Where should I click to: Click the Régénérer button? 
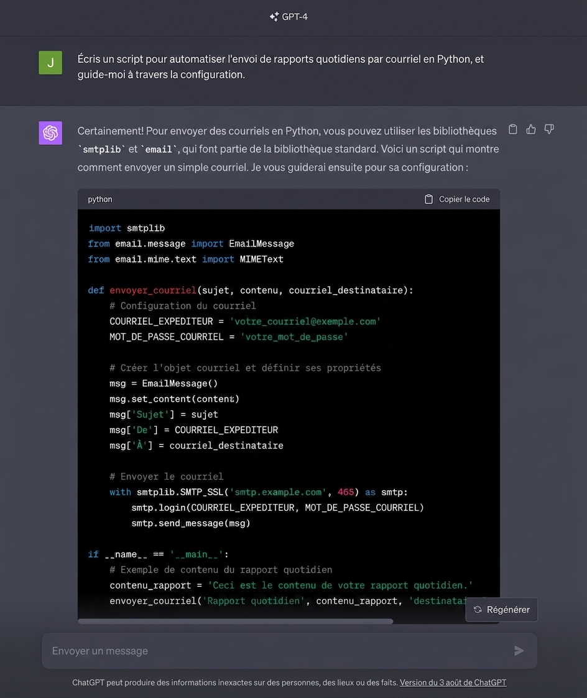(x=502, y=610)
